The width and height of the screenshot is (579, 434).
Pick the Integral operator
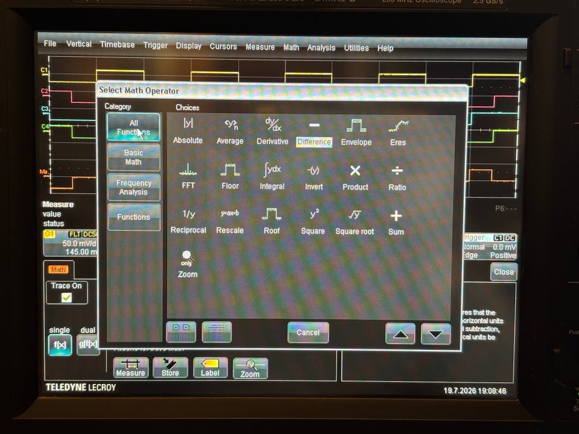pyautogui.click(x=272, y=176)
